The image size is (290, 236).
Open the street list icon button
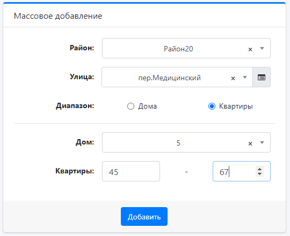coord(262,77)
